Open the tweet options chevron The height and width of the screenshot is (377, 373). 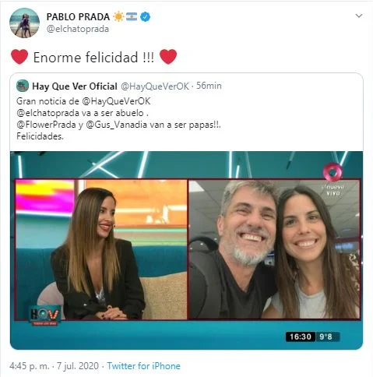[359, 16]
